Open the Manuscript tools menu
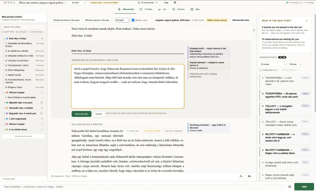 coord(241,20)
